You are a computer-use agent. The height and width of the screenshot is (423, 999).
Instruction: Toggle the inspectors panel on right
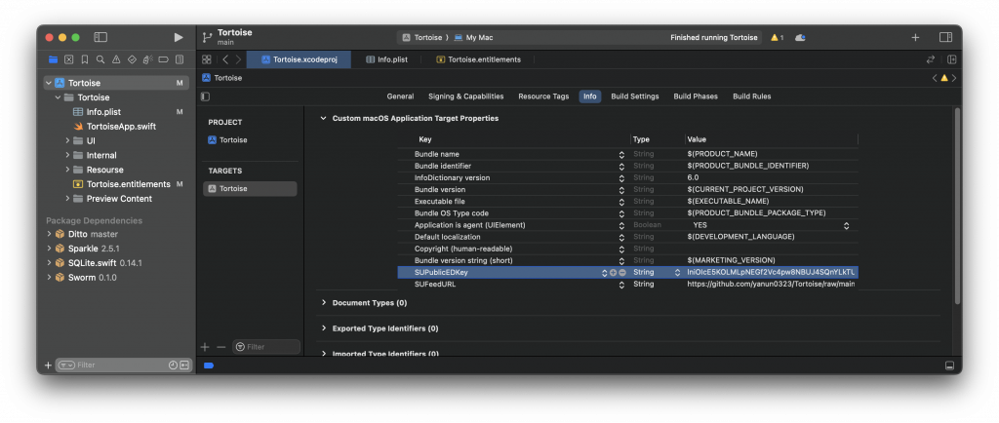(945, 37)
